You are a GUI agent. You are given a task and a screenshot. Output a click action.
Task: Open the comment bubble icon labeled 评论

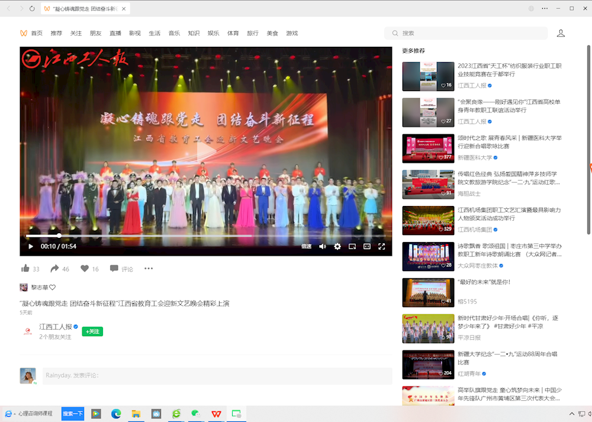point(115,268)
